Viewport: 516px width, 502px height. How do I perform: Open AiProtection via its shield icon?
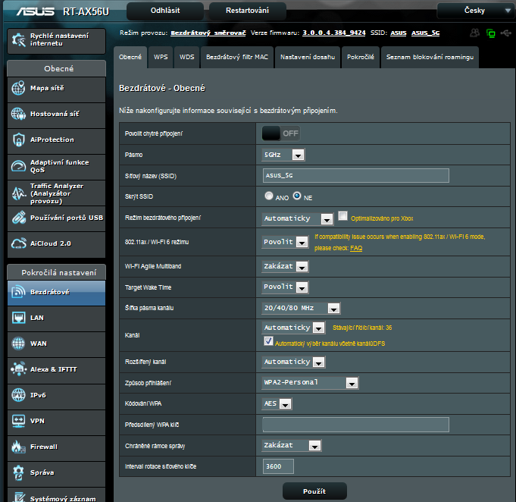pos(19,140)
